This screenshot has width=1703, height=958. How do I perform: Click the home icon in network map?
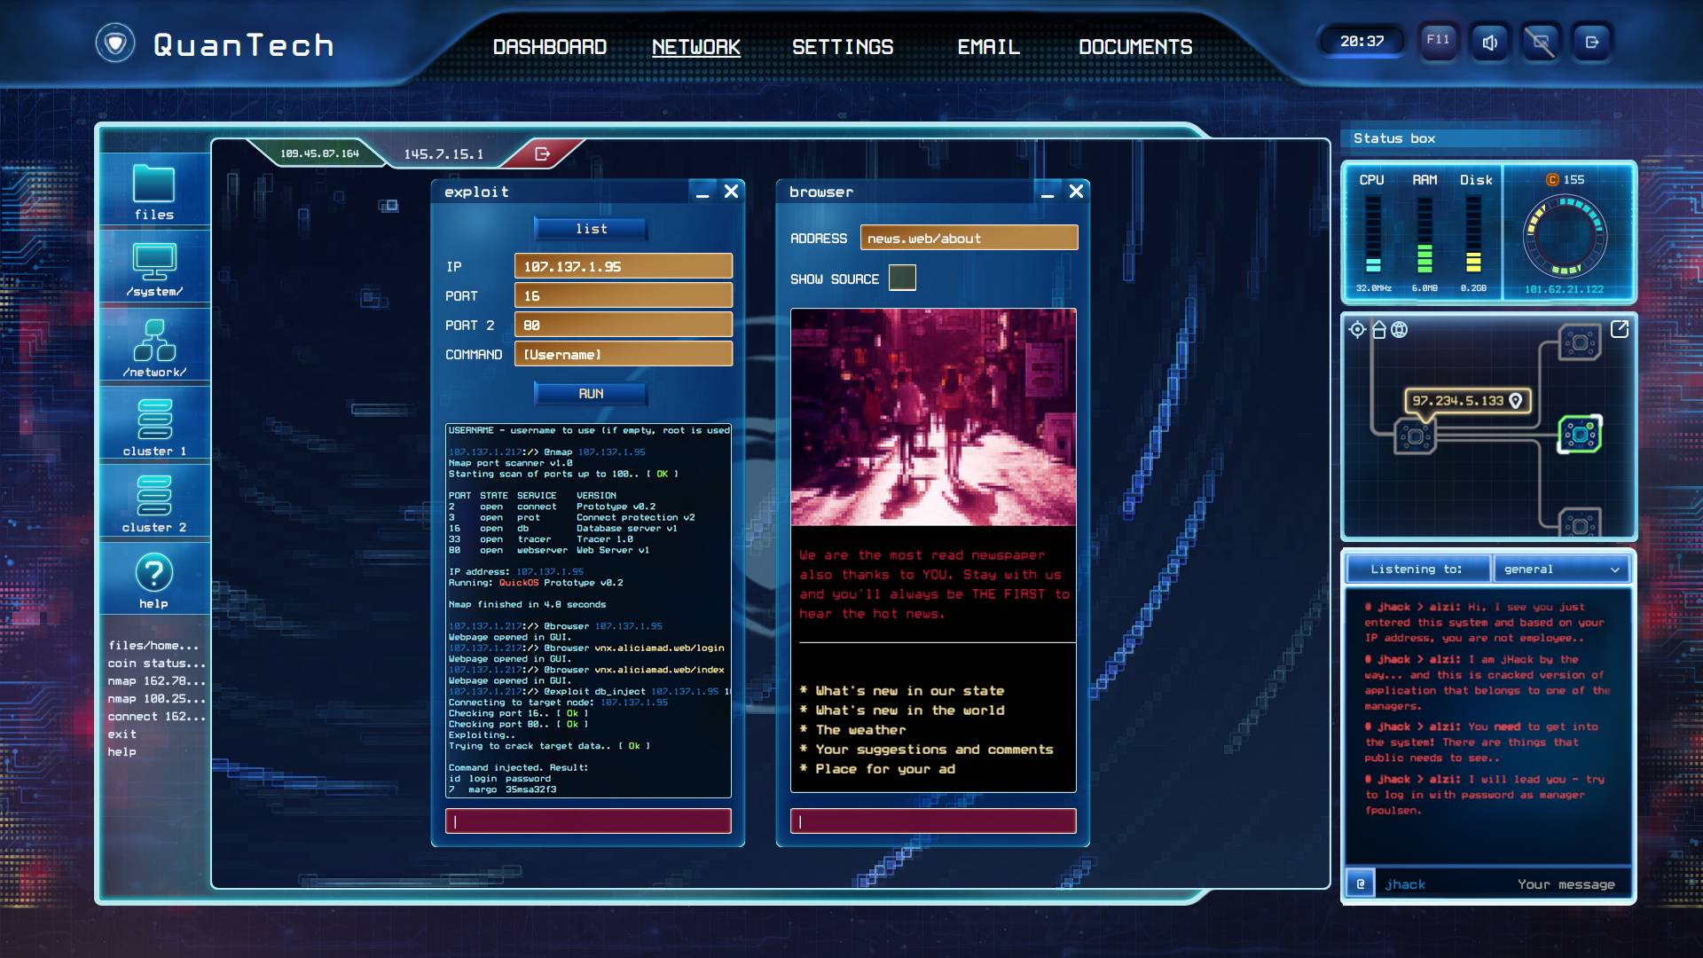click(1378, 330)
